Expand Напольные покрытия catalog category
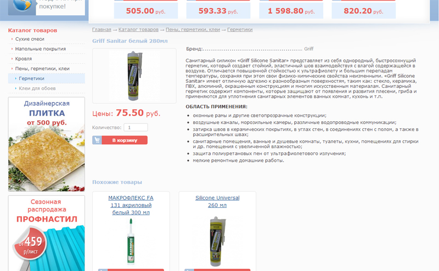Viewport: 439px width, 271px height. pos(41,49)
